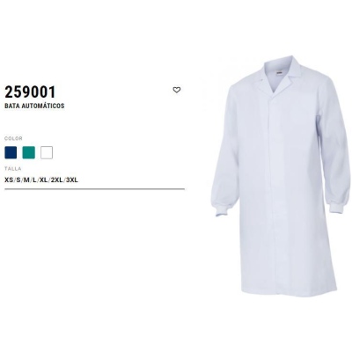
Task: Click the TALLA section label
Action: click(x=13, y=169)
